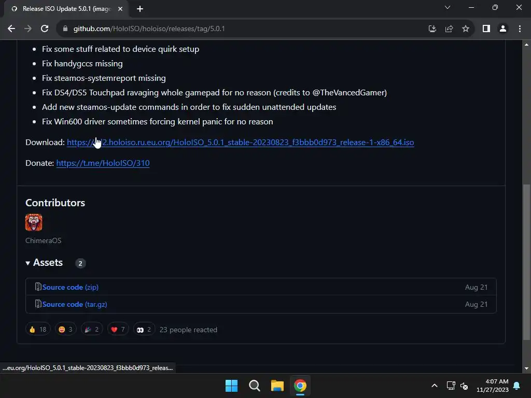Click the muted volume tray icon
Screen dimensions: 531x398
pos(464,386)
